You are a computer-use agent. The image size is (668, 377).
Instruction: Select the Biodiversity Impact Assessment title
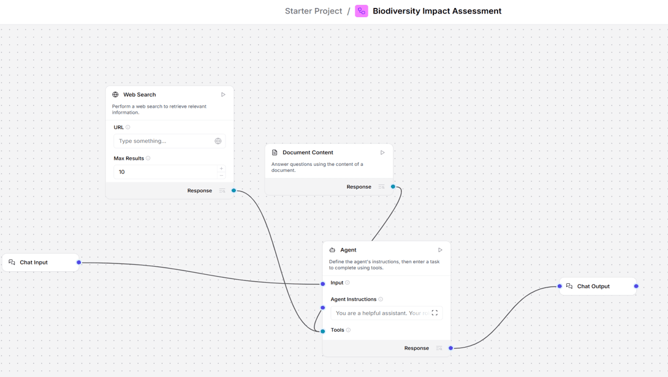tap(437, 10)
